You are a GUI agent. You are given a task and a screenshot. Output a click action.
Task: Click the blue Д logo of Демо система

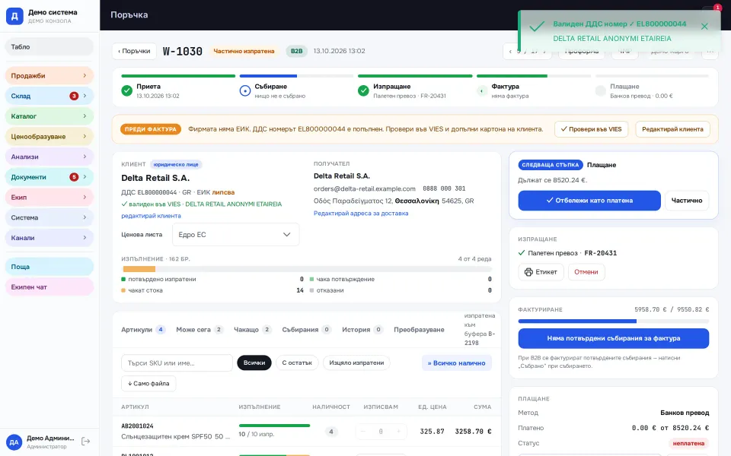14,16
